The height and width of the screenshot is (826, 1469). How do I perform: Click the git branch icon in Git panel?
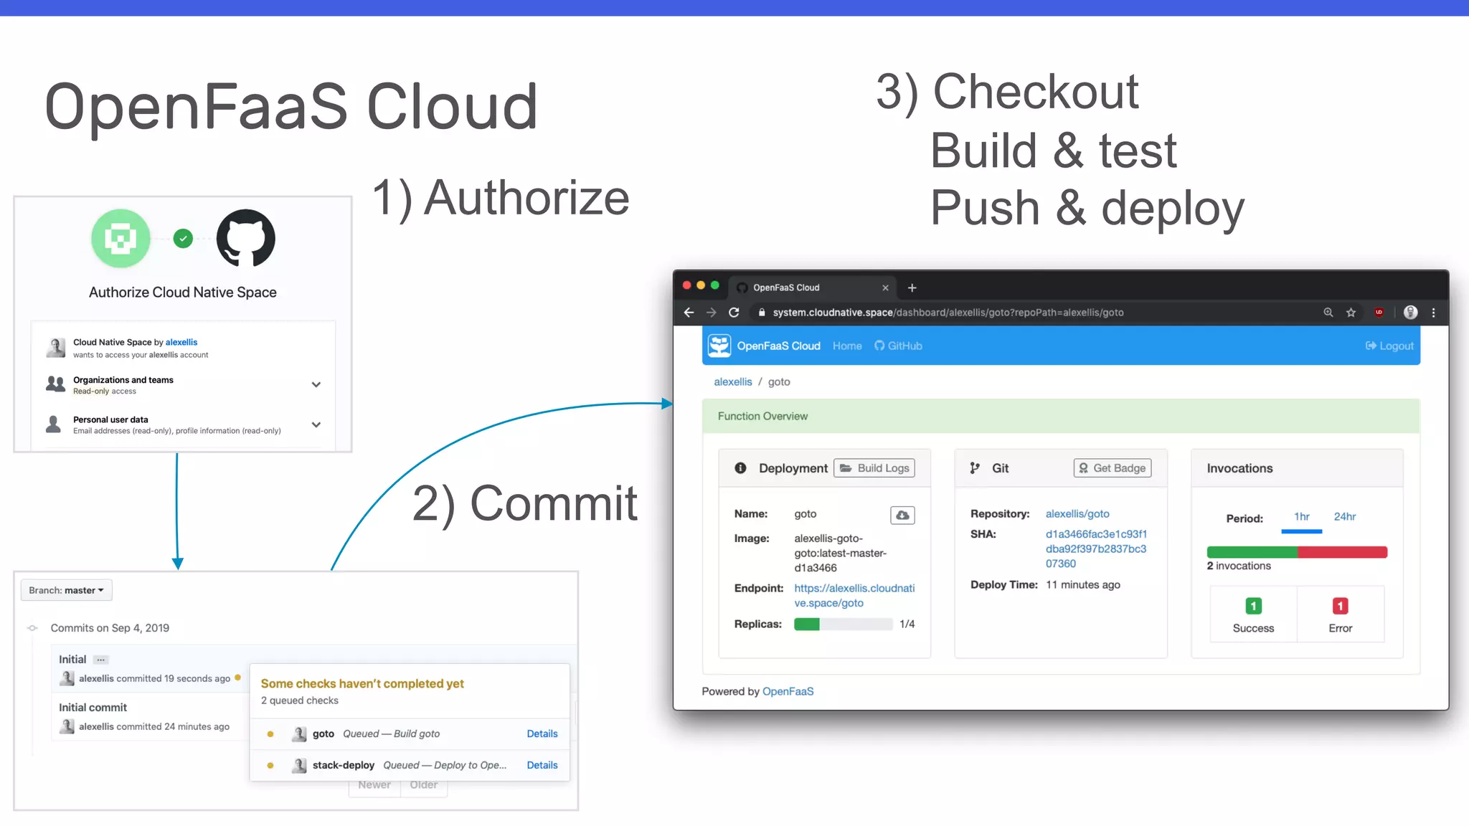975,468
